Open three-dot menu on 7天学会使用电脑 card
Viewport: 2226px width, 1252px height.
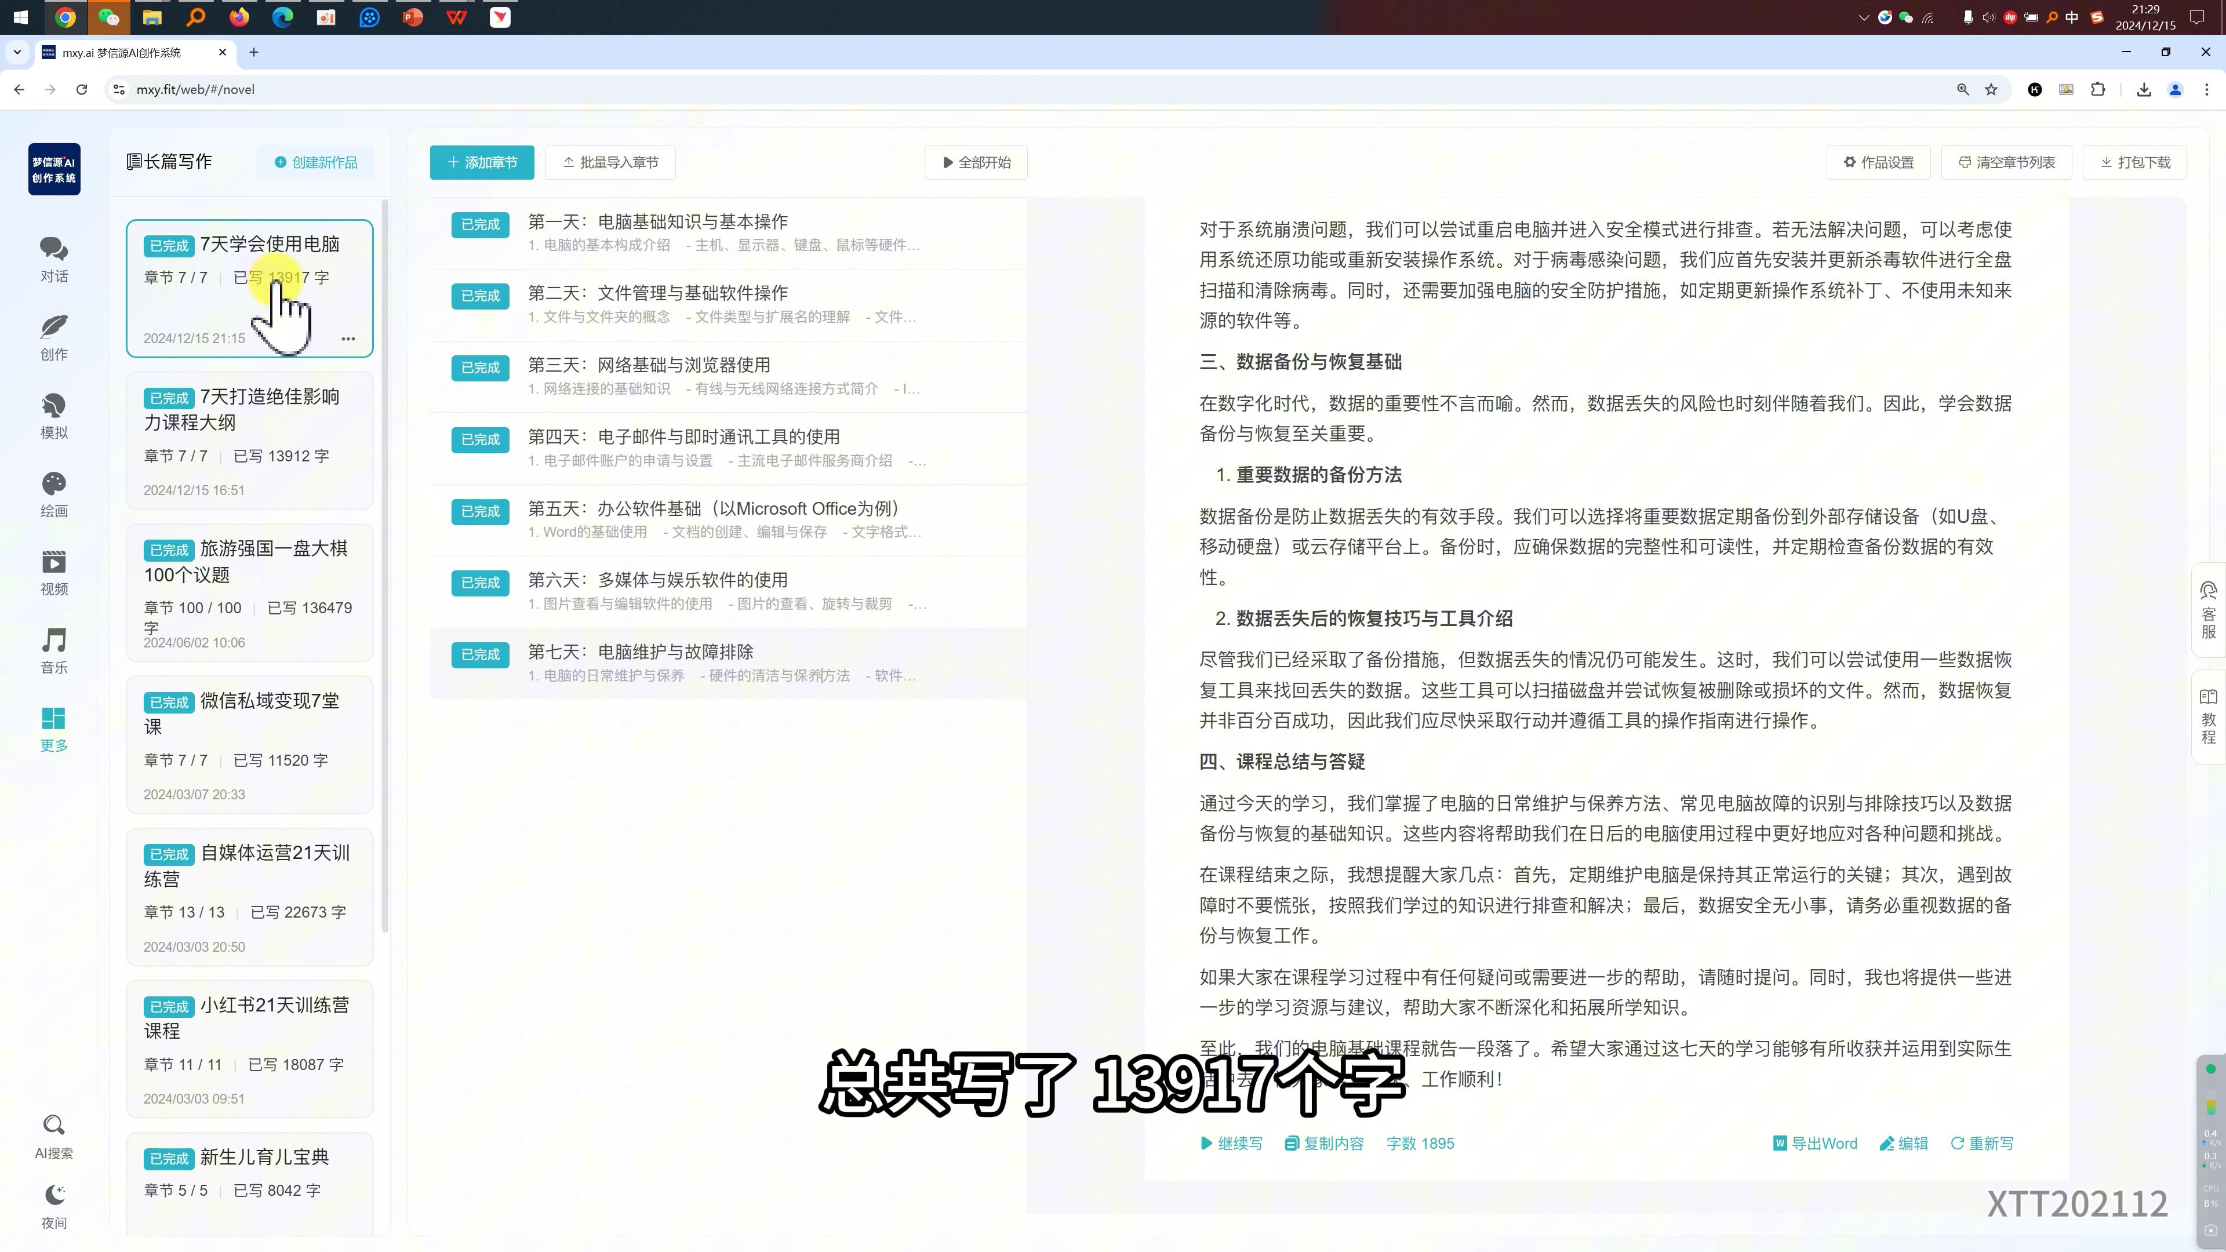[x=348, y=339]
